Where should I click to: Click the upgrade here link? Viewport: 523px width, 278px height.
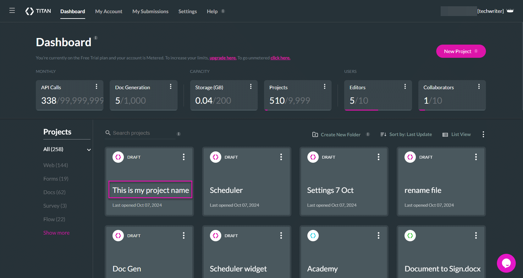223,58
